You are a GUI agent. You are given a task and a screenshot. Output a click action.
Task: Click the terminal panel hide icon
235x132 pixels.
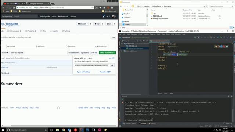[232, 96]
